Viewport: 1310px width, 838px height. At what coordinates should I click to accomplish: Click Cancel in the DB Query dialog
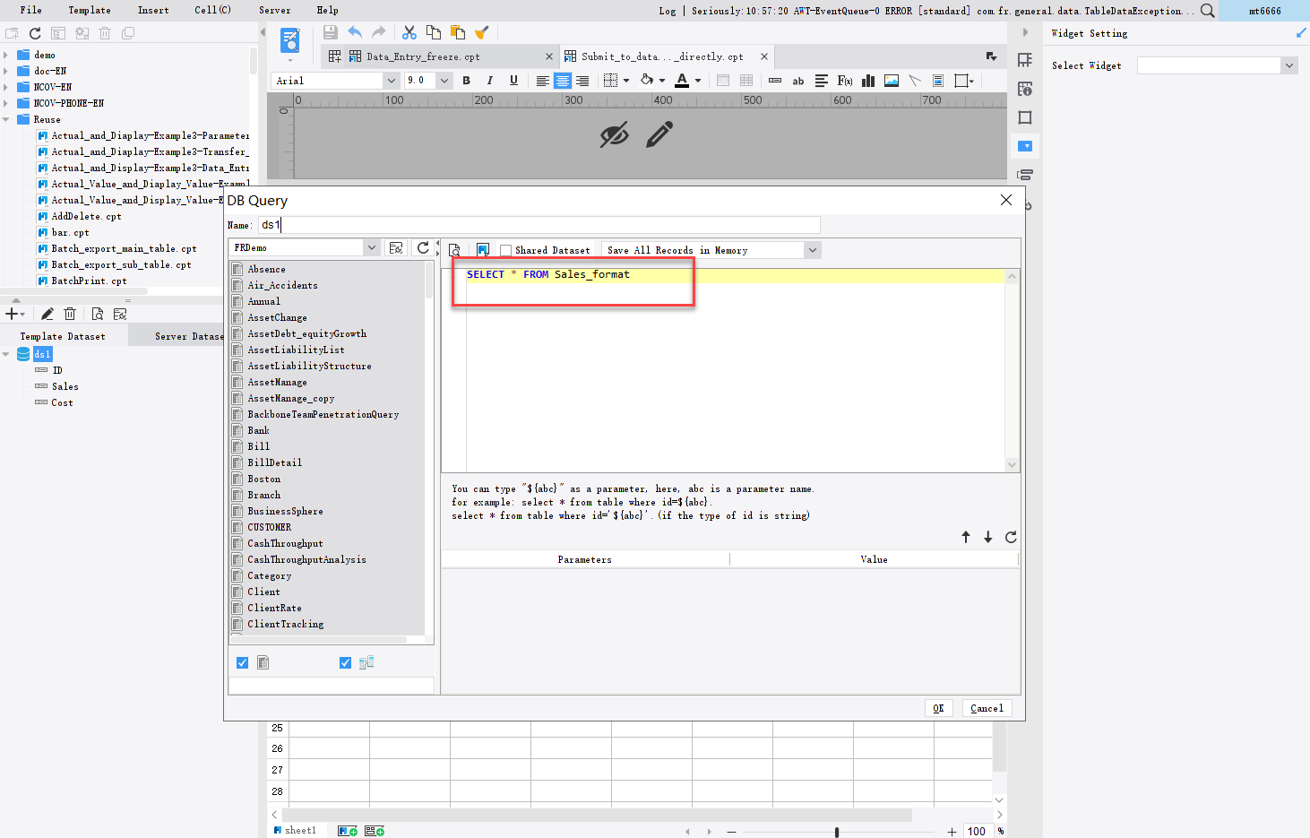click(x=987, y=708)
